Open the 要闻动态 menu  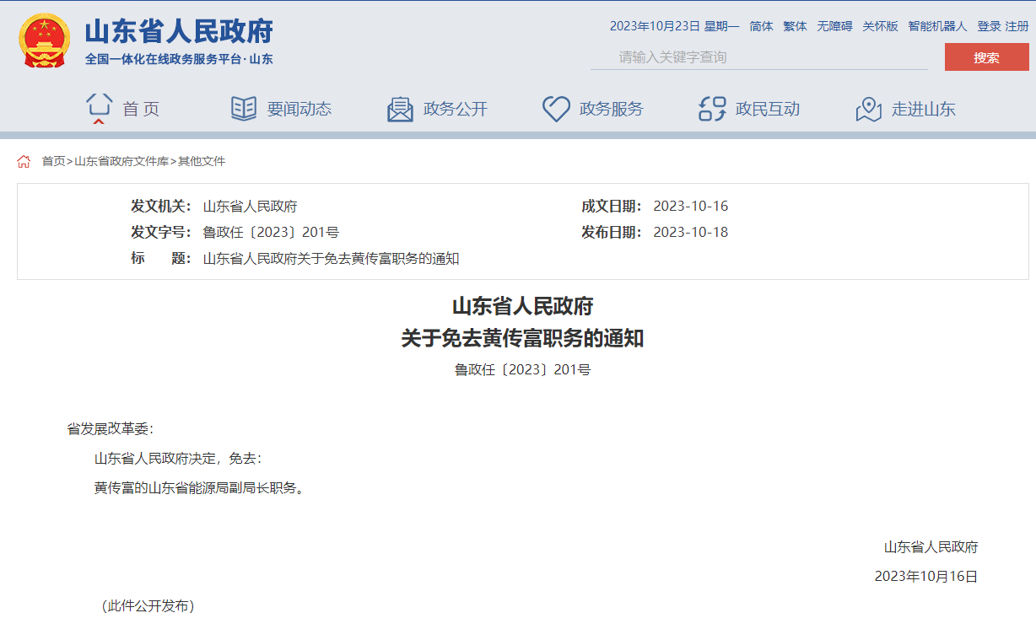(x=299, y=109)
